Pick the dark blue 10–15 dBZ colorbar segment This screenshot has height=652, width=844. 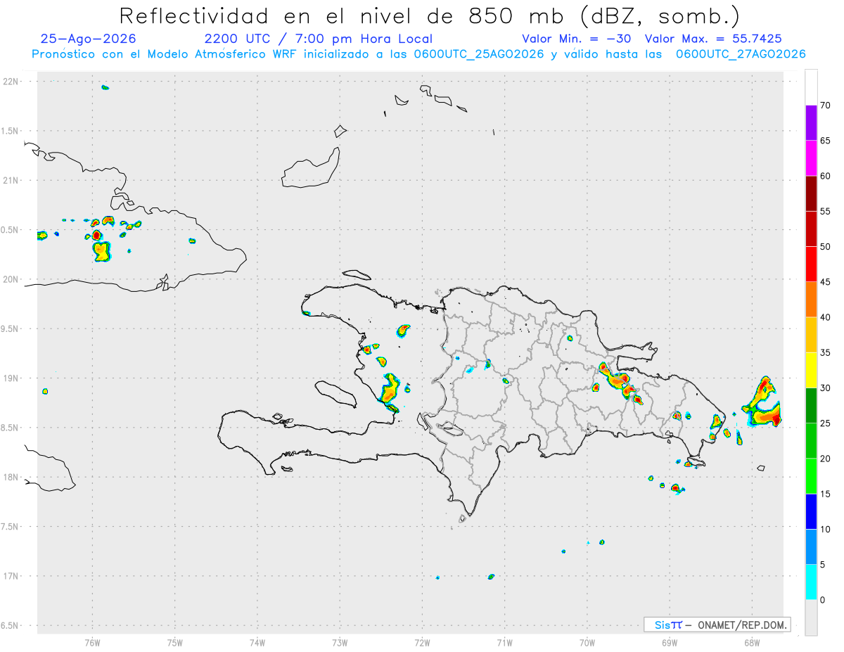point(811,511)
